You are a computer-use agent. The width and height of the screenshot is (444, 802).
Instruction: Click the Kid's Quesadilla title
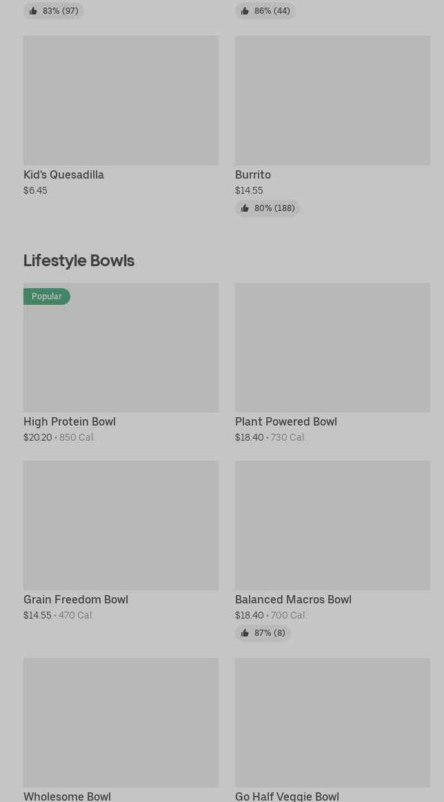click(x=63, y=175)
